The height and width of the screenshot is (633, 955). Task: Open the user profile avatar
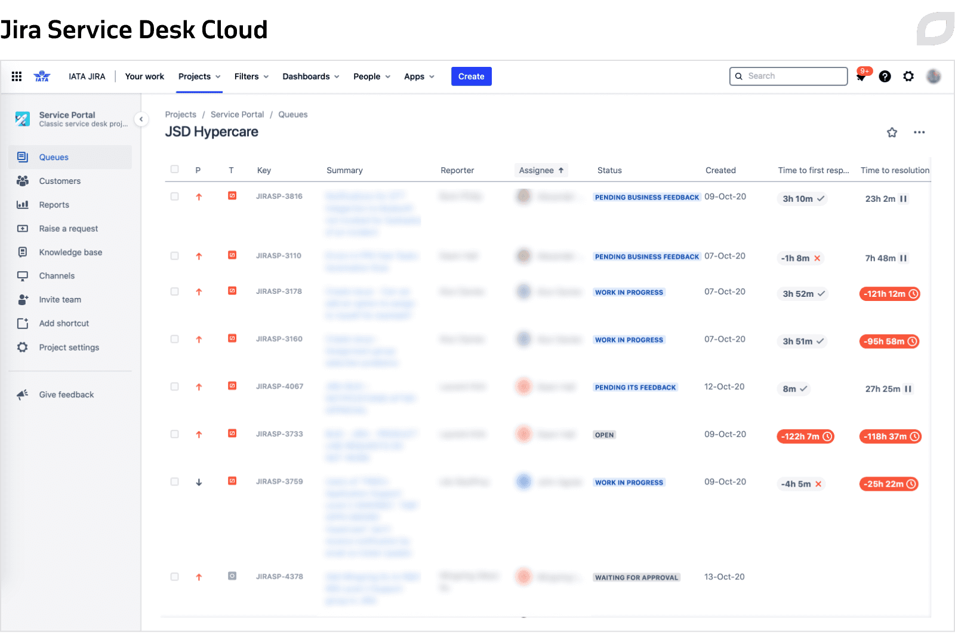[x=934, y=76]
